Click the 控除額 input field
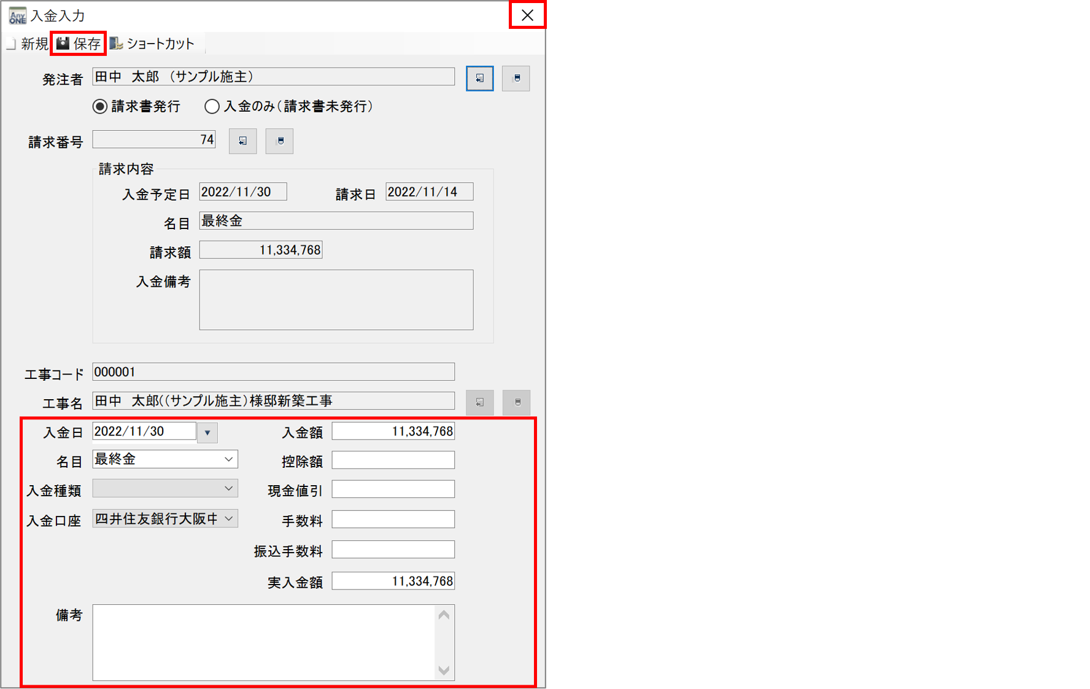Viewport: 1090px width, 689px height. [393, 461]
